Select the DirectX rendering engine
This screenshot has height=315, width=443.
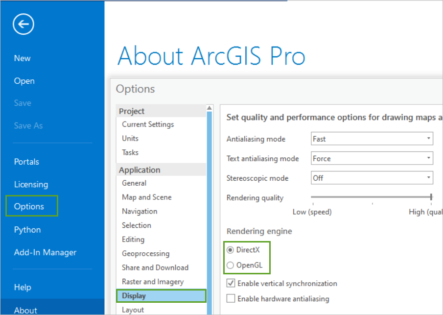(x=230, y=250)
